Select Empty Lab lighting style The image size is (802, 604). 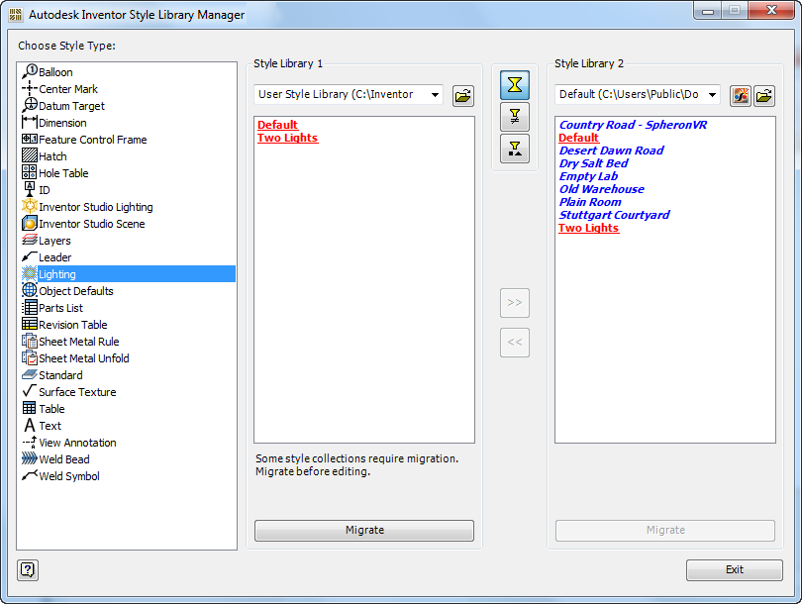[x=588, y=176]
